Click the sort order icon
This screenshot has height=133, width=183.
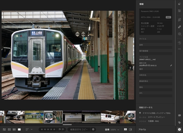tap(27, 129)
